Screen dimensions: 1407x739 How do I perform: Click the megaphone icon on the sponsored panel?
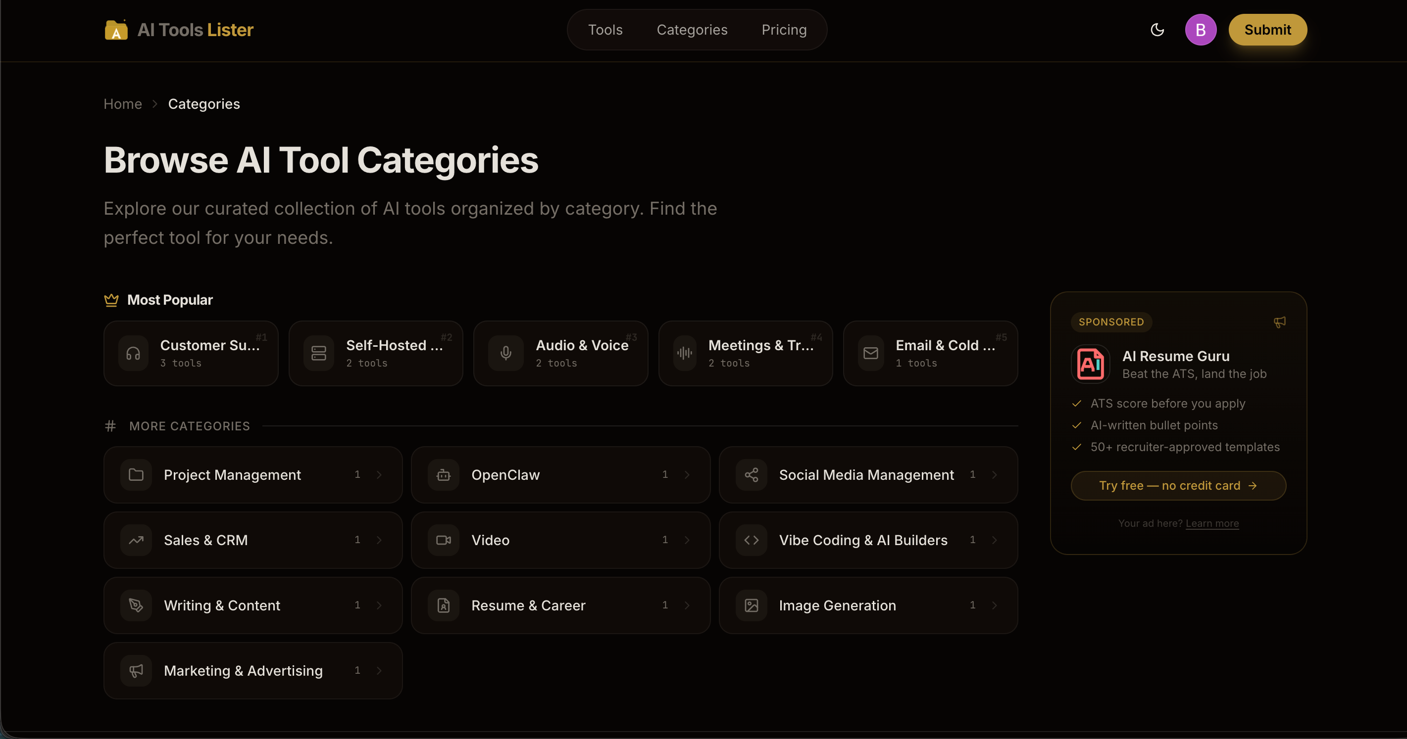[x=1279, y=322]
